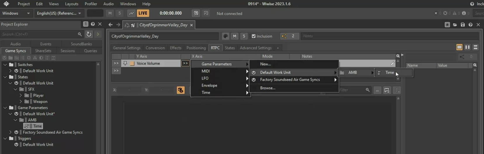The image size is (484, 154).
Task: Toggle the top toolbar S solo button
Action: [119, 13]
